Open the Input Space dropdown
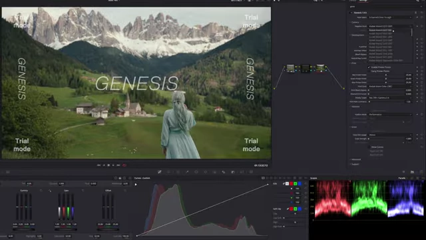 pos(390,17)
